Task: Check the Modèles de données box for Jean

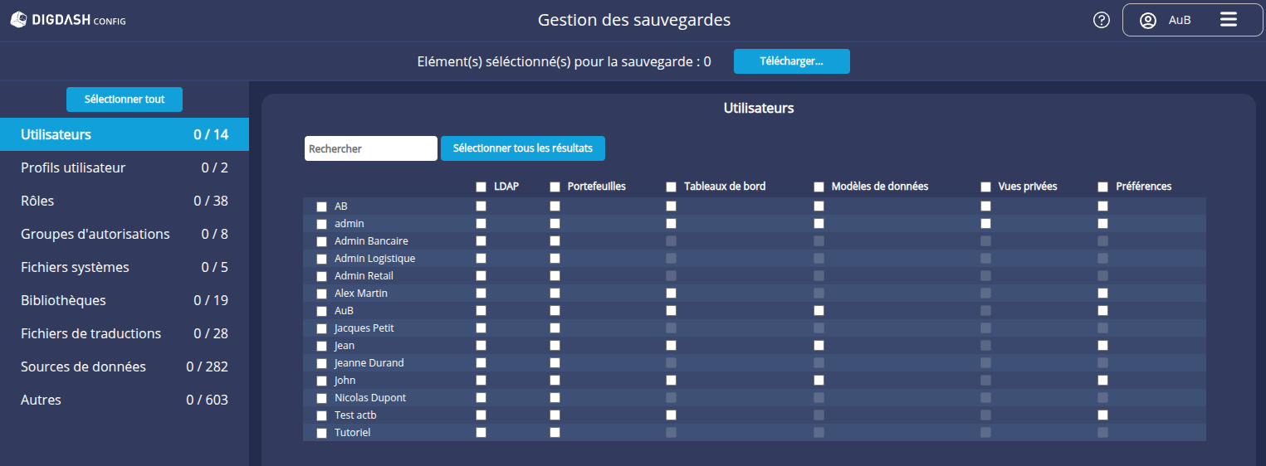Action: (819, 346)
